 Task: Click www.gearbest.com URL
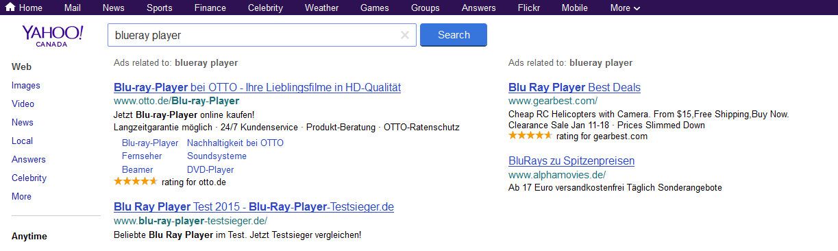[553, 101]
